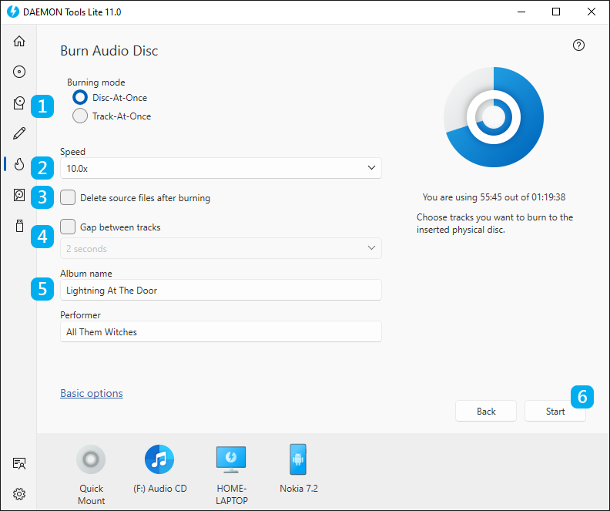Open the license account icon in the sidebar
The width and height of the screenshot is (610, 511).
19,463
